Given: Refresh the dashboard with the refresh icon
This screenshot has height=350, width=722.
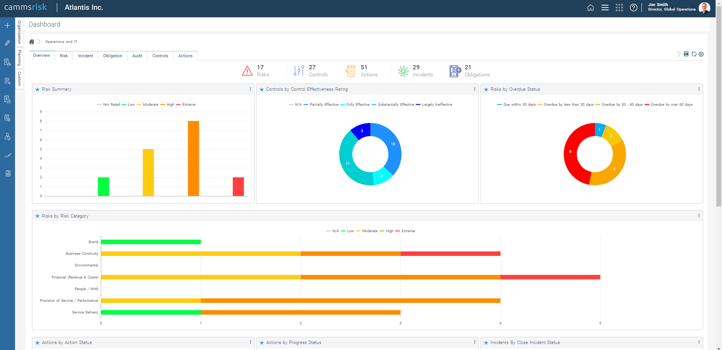Looking at the screenshot, I should (694, 54).
